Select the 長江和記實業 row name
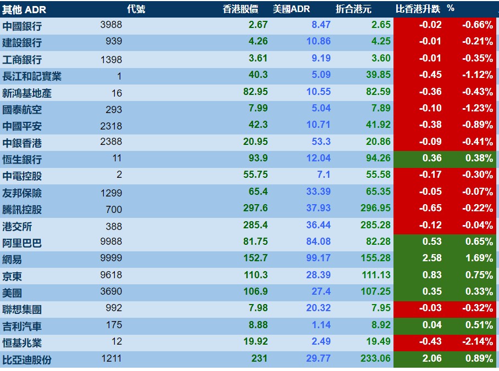This screenshot has height=371, width=499. [x=32, y=76]
